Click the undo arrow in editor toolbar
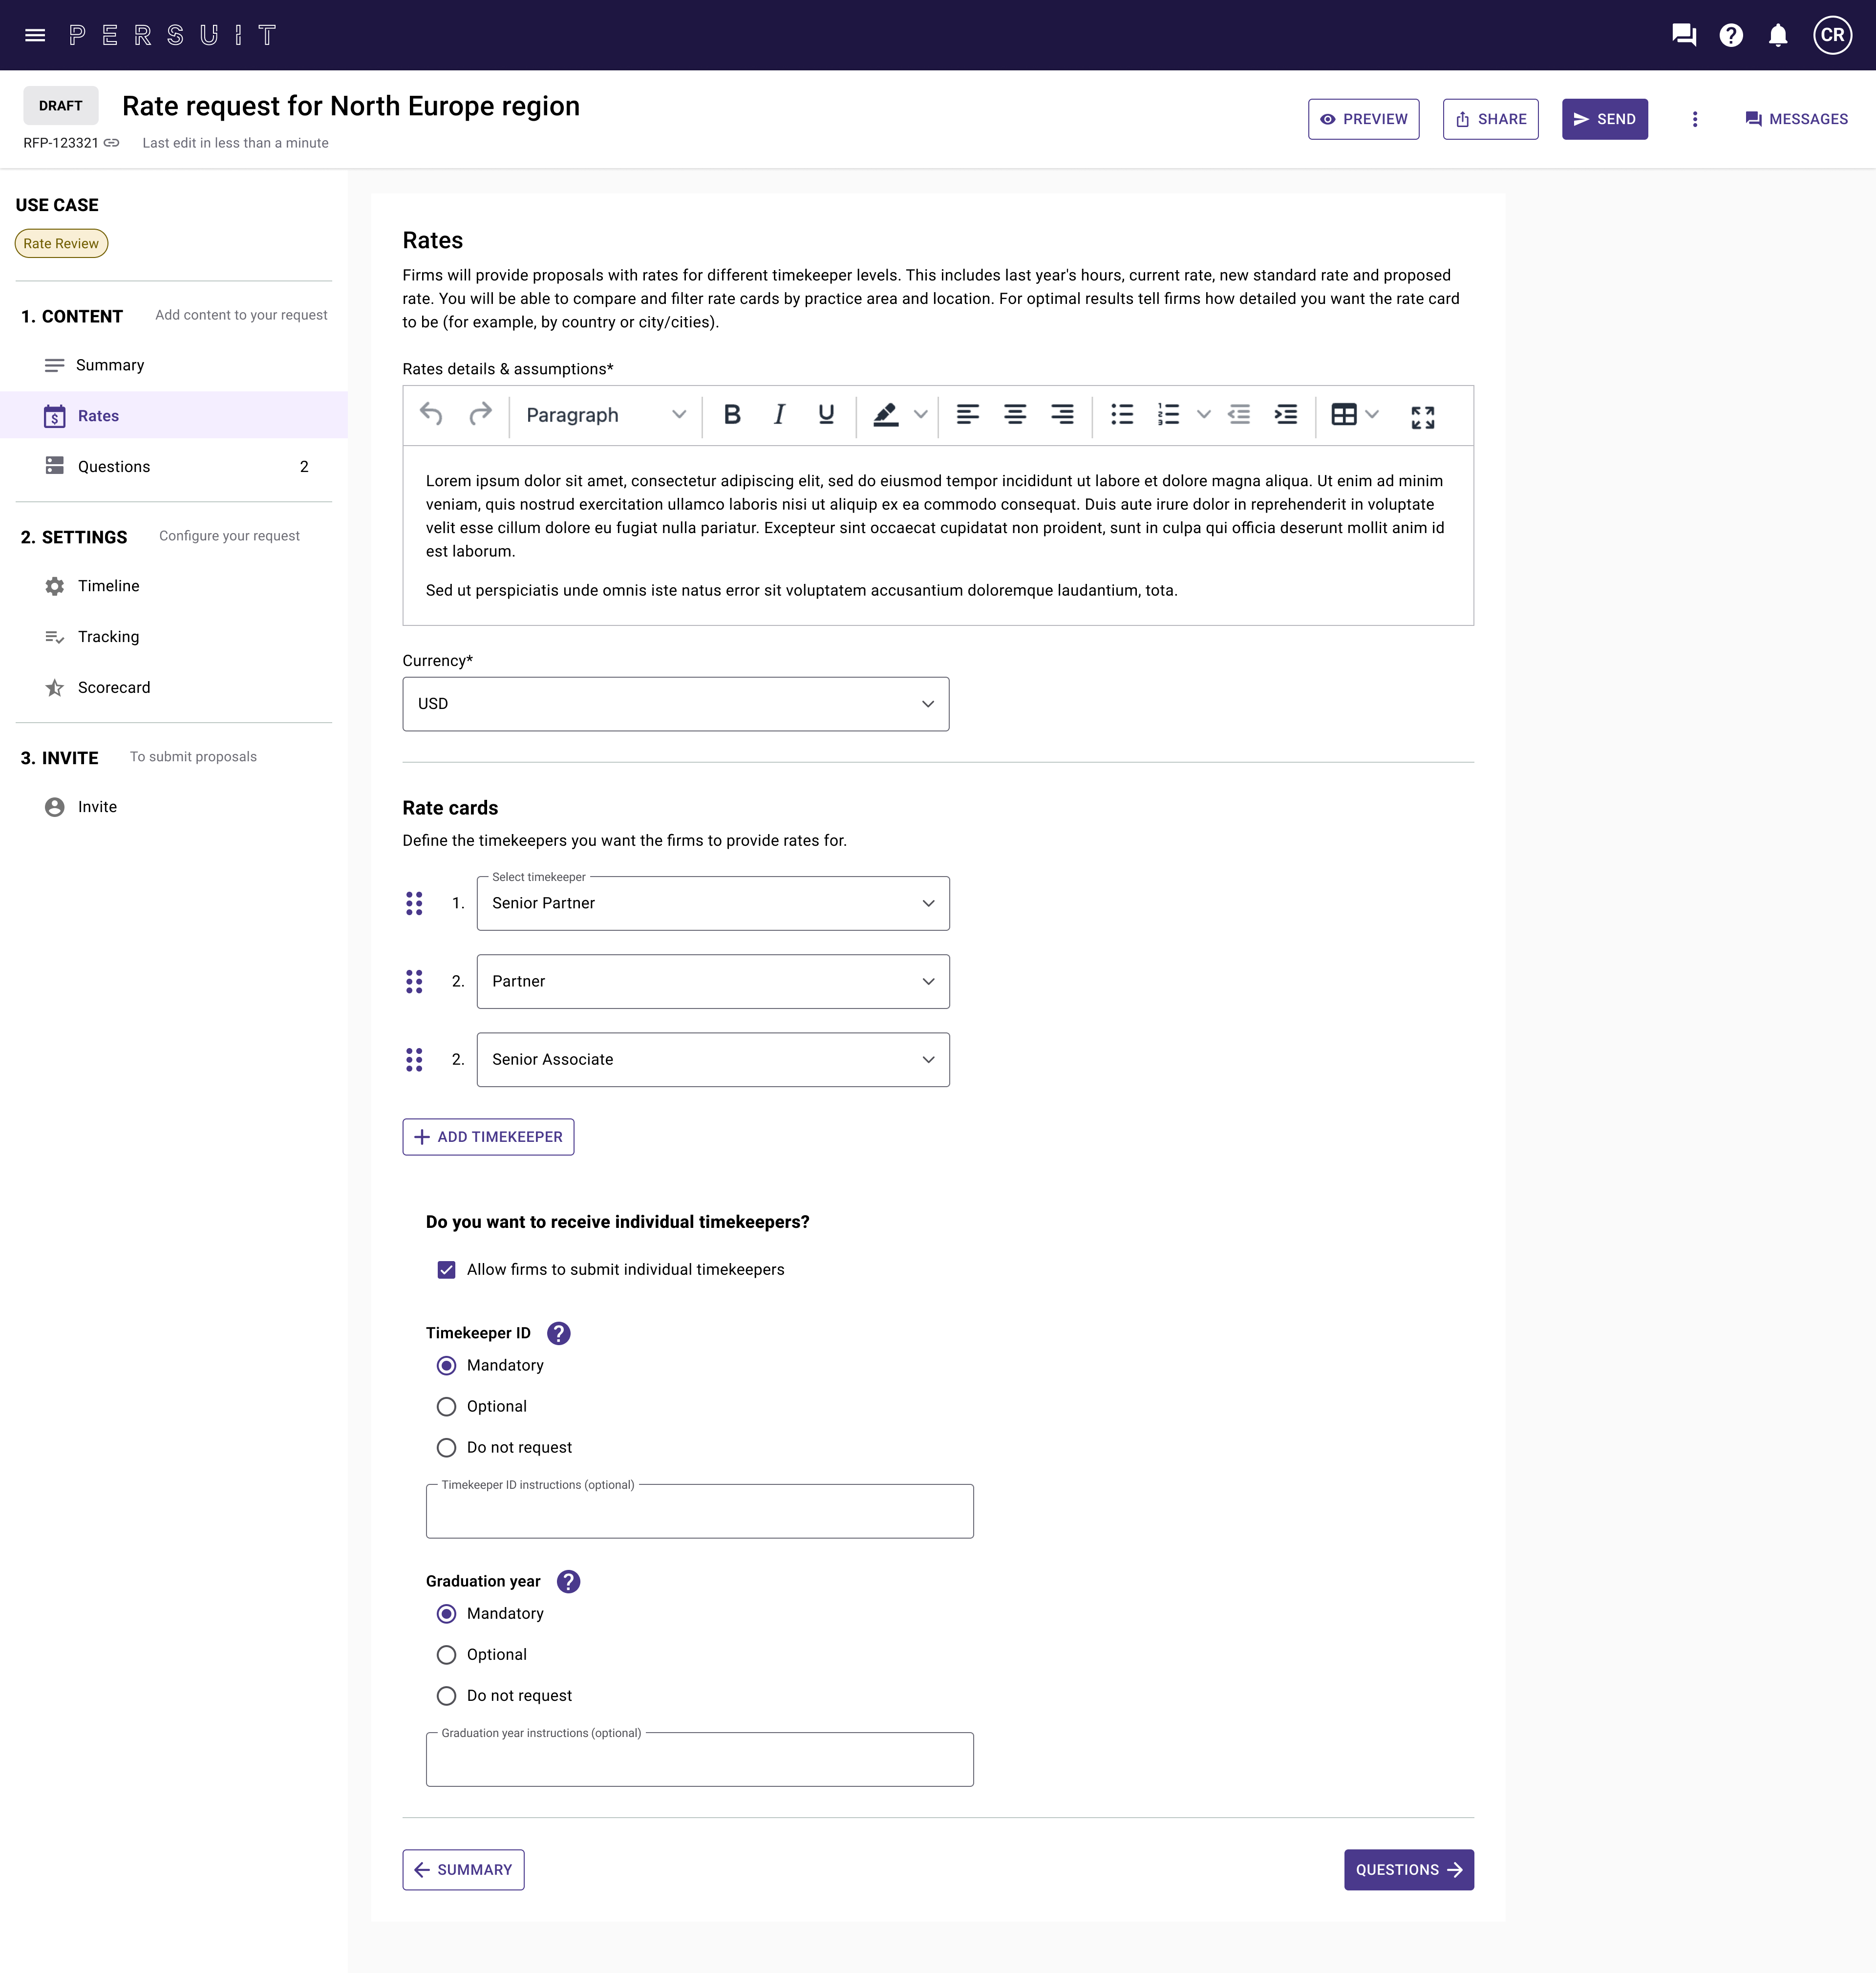The width and height of the screenshot is (1876, 1973). pyautogui.click(x=431, y=414)
